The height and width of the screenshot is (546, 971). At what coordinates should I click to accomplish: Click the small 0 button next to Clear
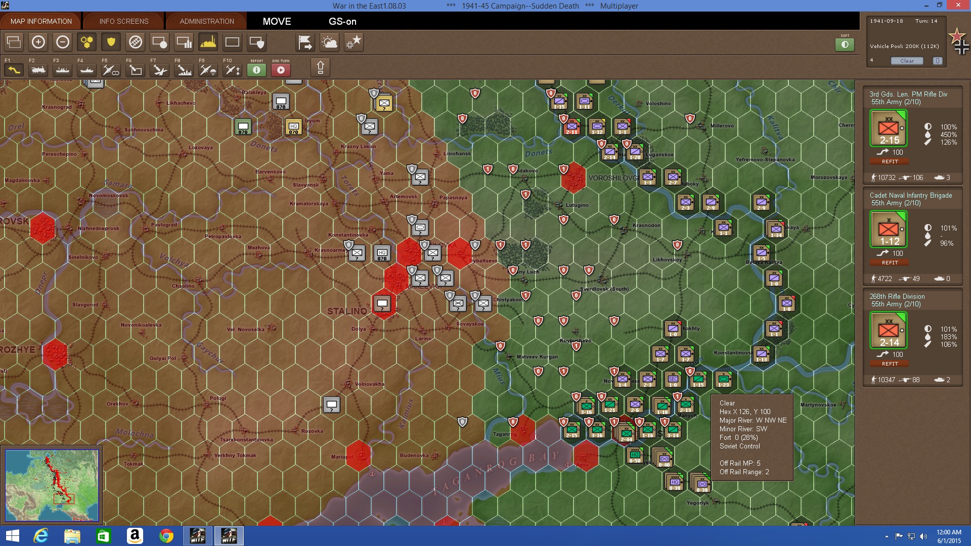(938, 61)
